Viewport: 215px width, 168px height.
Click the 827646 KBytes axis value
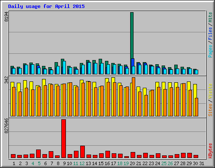tap(6, 126)
